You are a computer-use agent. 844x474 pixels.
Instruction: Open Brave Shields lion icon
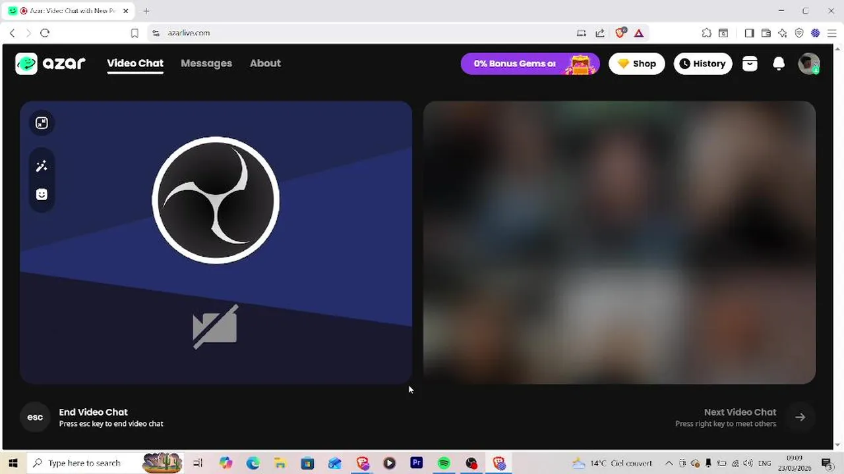pos(620,32)
